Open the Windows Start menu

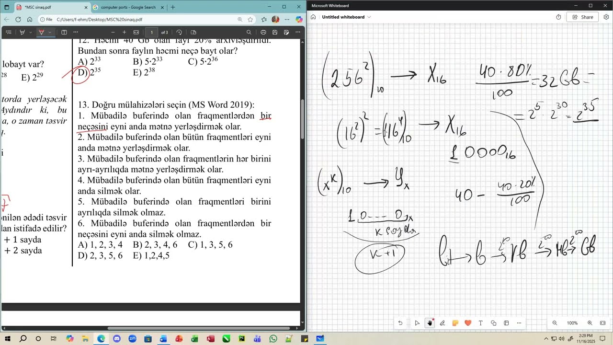click(x=8, y=339)
